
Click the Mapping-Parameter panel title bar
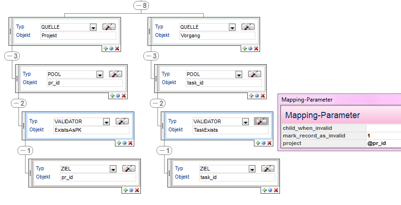[340, 100]
